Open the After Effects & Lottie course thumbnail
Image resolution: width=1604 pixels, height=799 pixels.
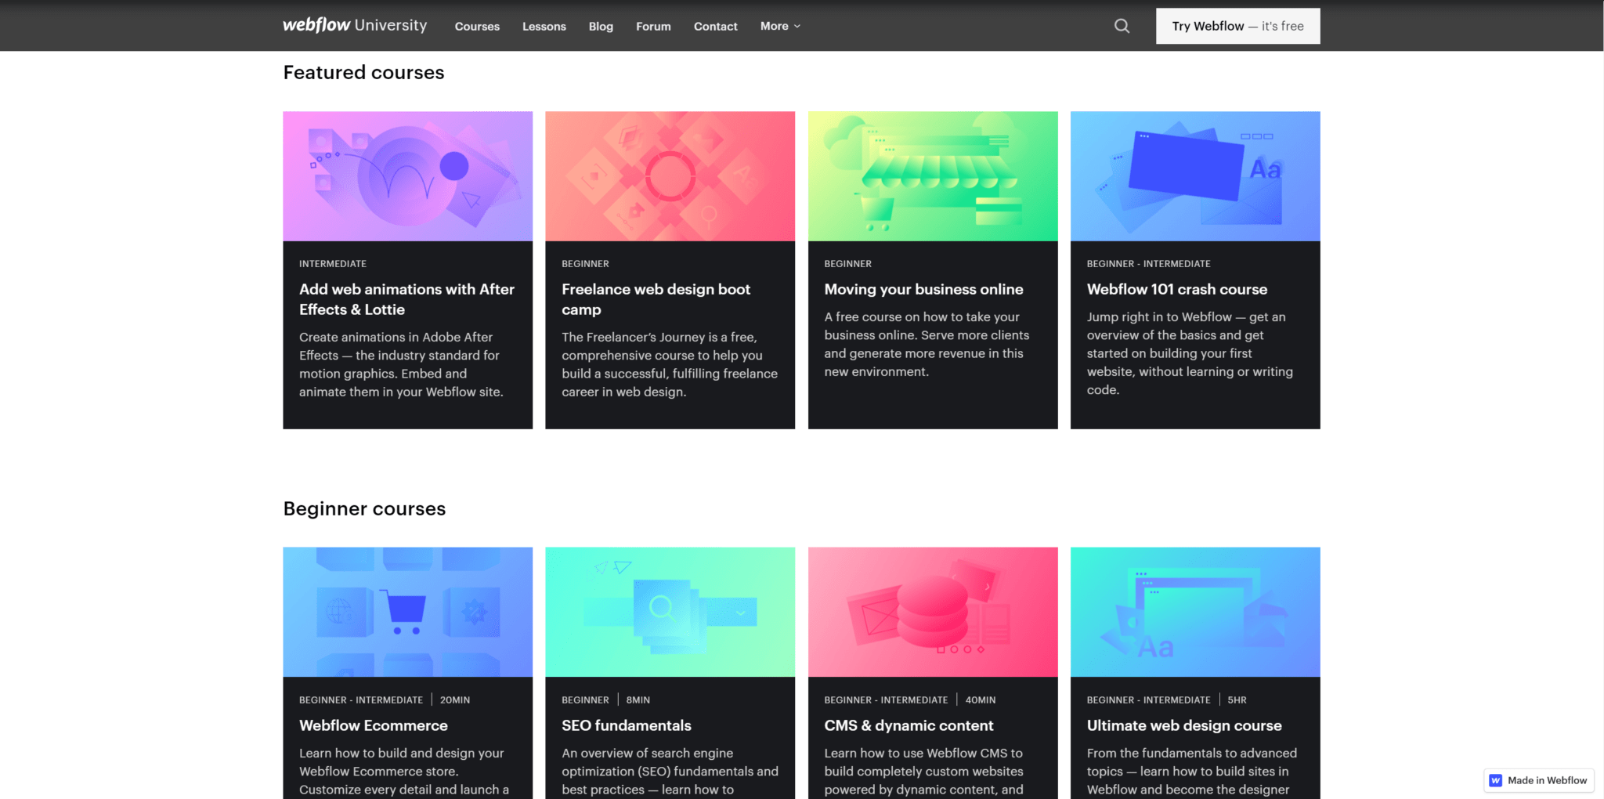tap(407, 176)
